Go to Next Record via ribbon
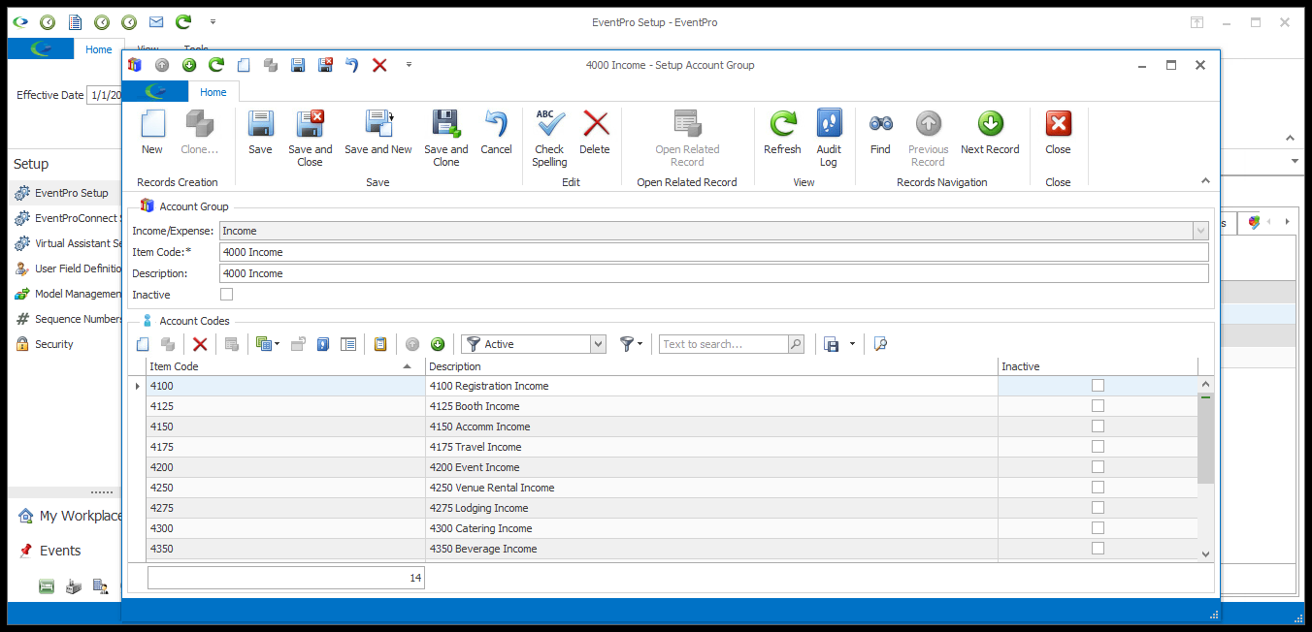Screen dimensions: 1312x632 (x=990, y=131)
